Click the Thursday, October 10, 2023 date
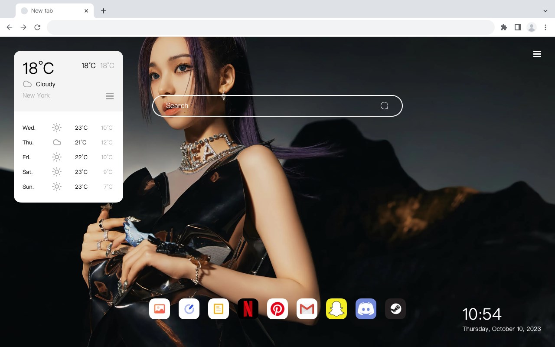555x347 pixels. click(x=502, y=329)
